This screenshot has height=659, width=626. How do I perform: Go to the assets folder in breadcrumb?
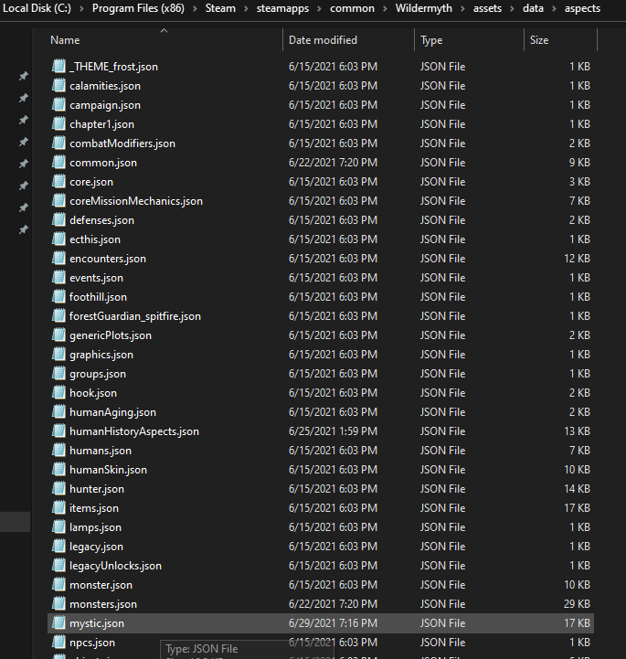tap(487, 8)
